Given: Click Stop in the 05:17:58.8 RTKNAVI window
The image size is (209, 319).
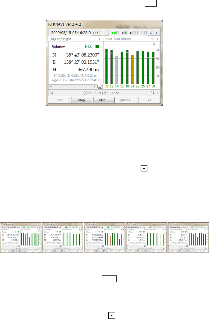Looking at the screenshot, I should (13, 251).
